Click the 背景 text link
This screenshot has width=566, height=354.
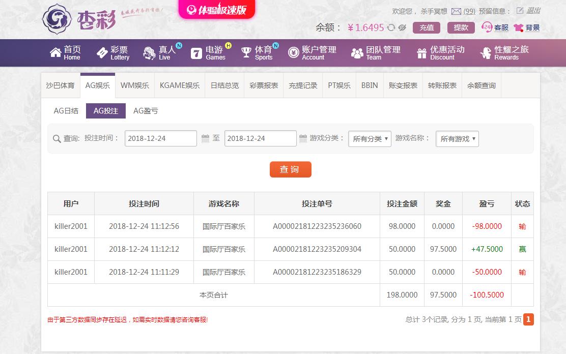coord(532,28)
